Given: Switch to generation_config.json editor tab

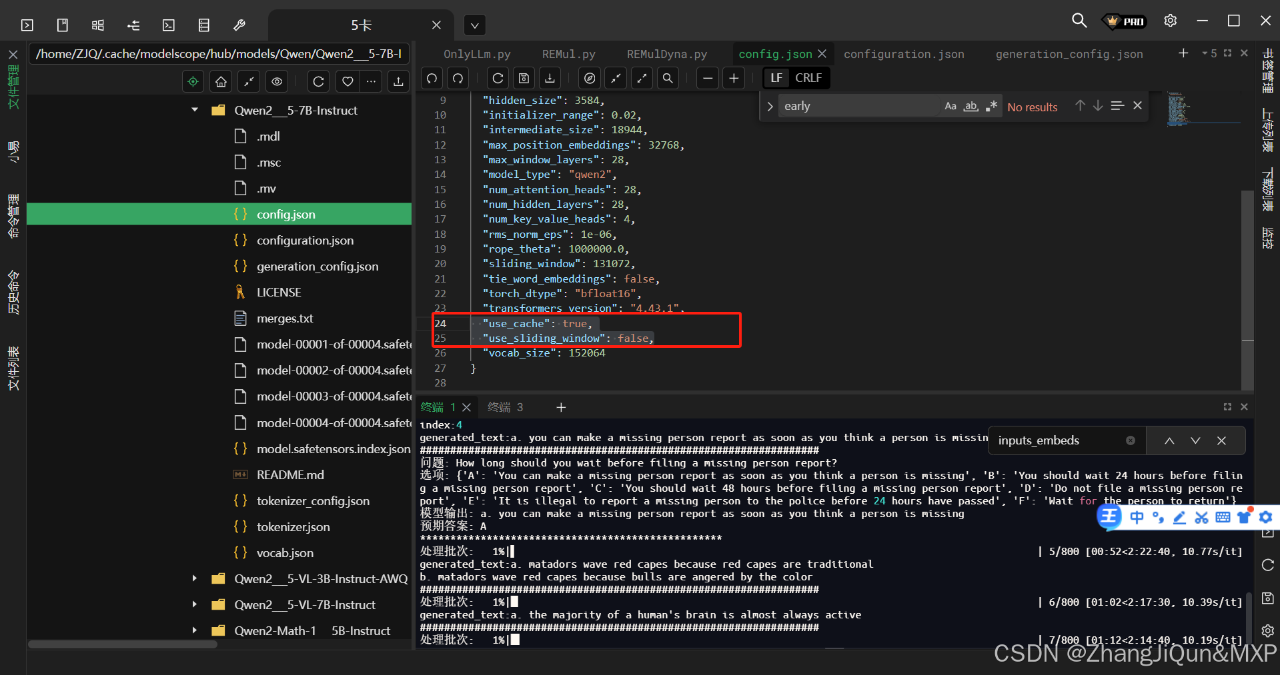Looking at the screenshot, I should pyautogui.click(x=1069, y=54).
